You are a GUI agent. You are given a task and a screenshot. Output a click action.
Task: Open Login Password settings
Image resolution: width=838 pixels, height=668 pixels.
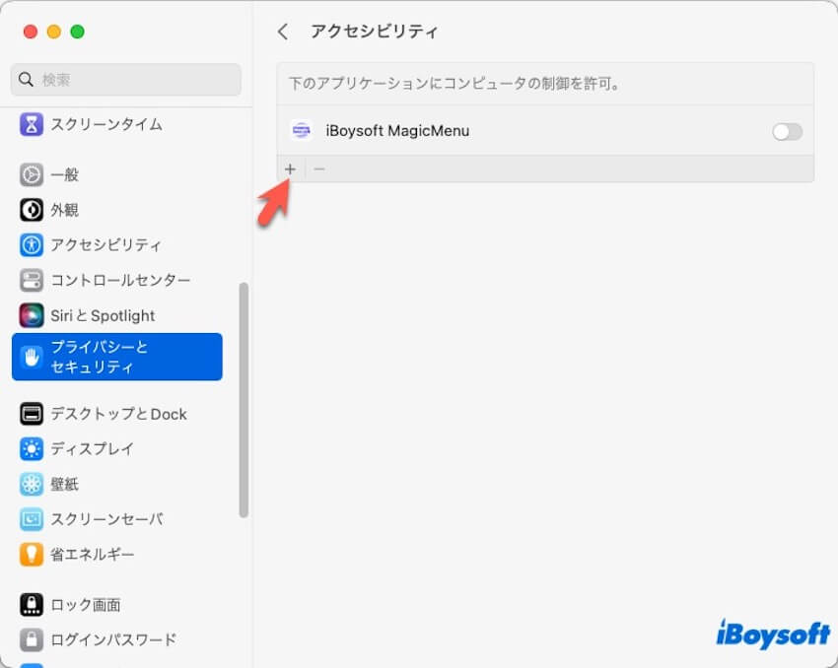[x=113, y=639]
